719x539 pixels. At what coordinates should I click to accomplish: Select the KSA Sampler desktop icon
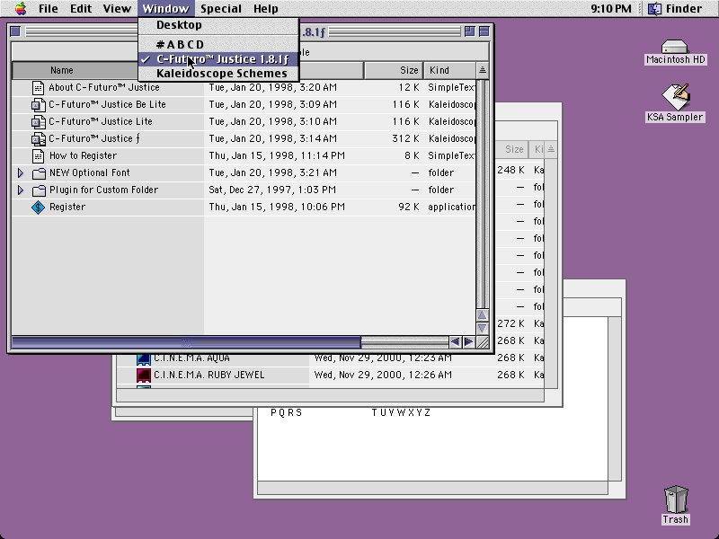pyautogui.click(x=676, y=97)
